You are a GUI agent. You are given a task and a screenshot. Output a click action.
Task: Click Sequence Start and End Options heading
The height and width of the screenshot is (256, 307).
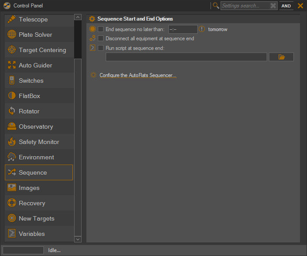[x=135, y=19]
